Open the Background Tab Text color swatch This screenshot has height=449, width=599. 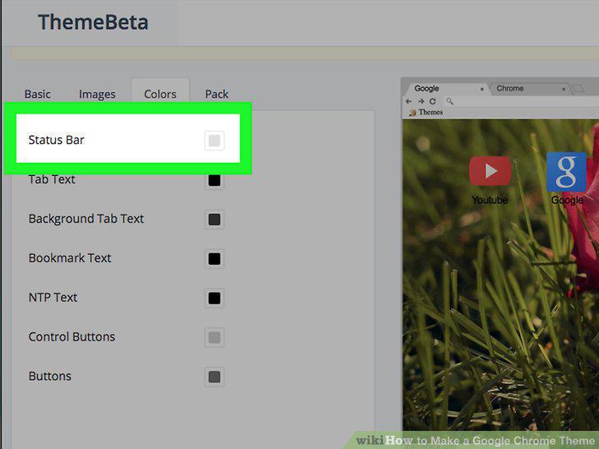pyautogui.click(x=214, y=220)
